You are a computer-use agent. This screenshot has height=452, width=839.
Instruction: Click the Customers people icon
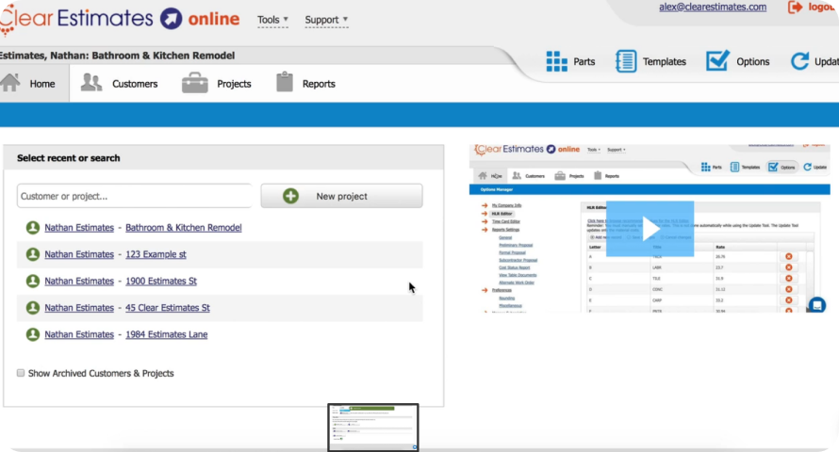(x=91, y=83)
